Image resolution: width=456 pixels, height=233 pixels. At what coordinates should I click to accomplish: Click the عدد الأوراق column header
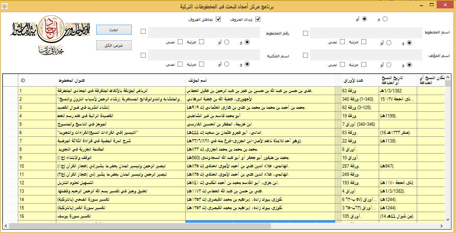pos(358,80)
